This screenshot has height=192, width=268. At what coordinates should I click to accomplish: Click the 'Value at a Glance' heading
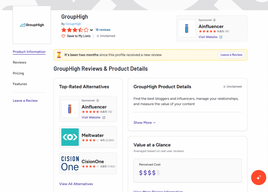pos(152,145)
